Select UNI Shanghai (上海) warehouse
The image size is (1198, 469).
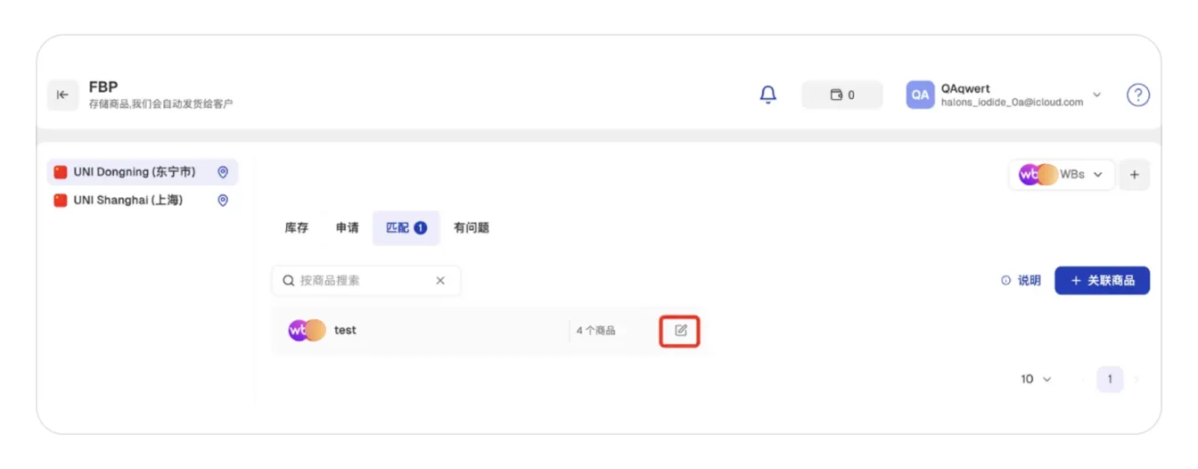coord(143,201)
